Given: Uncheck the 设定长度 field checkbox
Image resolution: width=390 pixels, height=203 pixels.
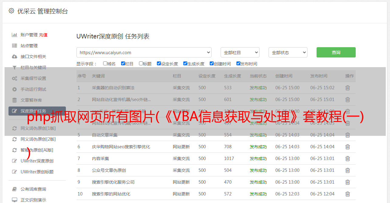Looking at the screenshot, I should [x=159, y=64].
